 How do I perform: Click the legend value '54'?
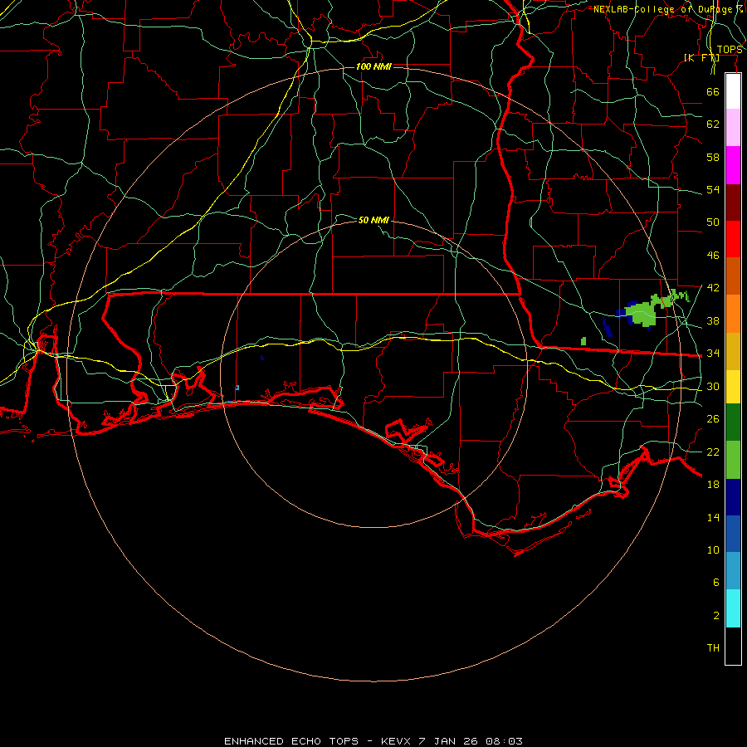[713, 189]
